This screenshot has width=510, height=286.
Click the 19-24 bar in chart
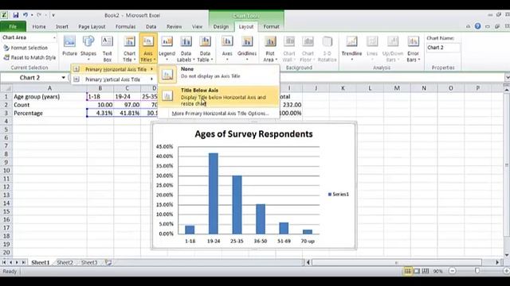[x=214, y=193]
